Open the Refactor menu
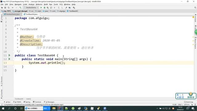The height and width of the screenshot is (111, 197). [x=39, y=4]
